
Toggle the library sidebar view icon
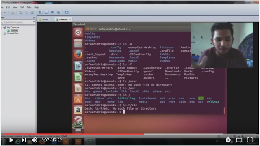(41, 12)
